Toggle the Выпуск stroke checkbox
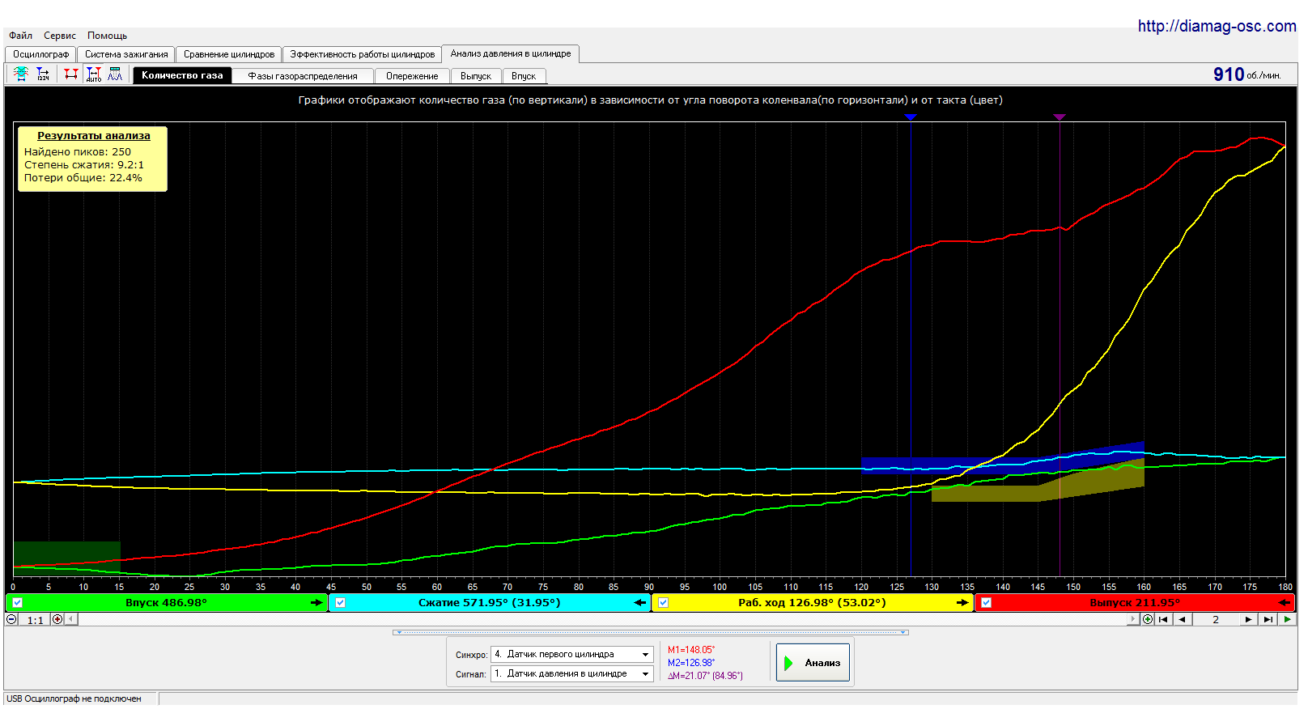Viewport: 1308px width, 709px height. (x=986, y=602)
